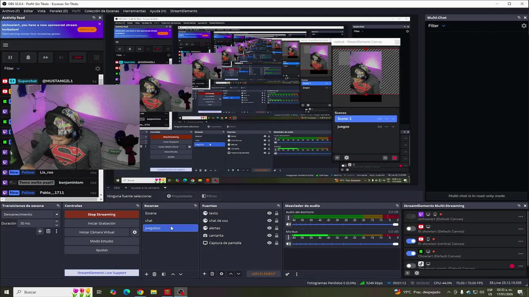Lock the texto source
Screen dimensions: 529x297
[x=276, y=213]
